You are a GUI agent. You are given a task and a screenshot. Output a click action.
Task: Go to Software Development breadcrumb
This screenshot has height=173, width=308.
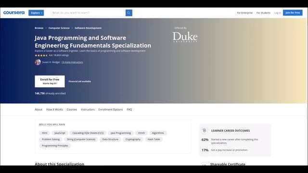pos(88,28)
